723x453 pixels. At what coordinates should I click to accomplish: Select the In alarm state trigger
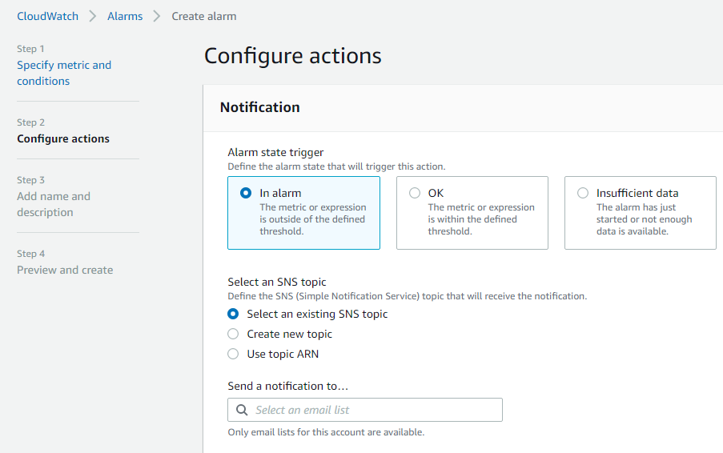246,193
